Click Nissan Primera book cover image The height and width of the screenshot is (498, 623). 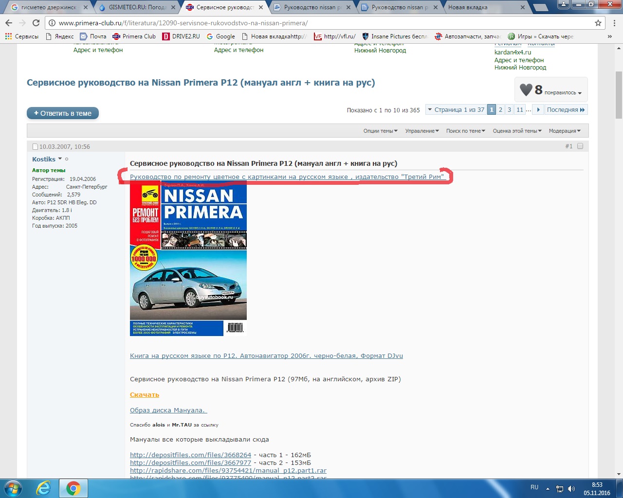pos(188,258)
